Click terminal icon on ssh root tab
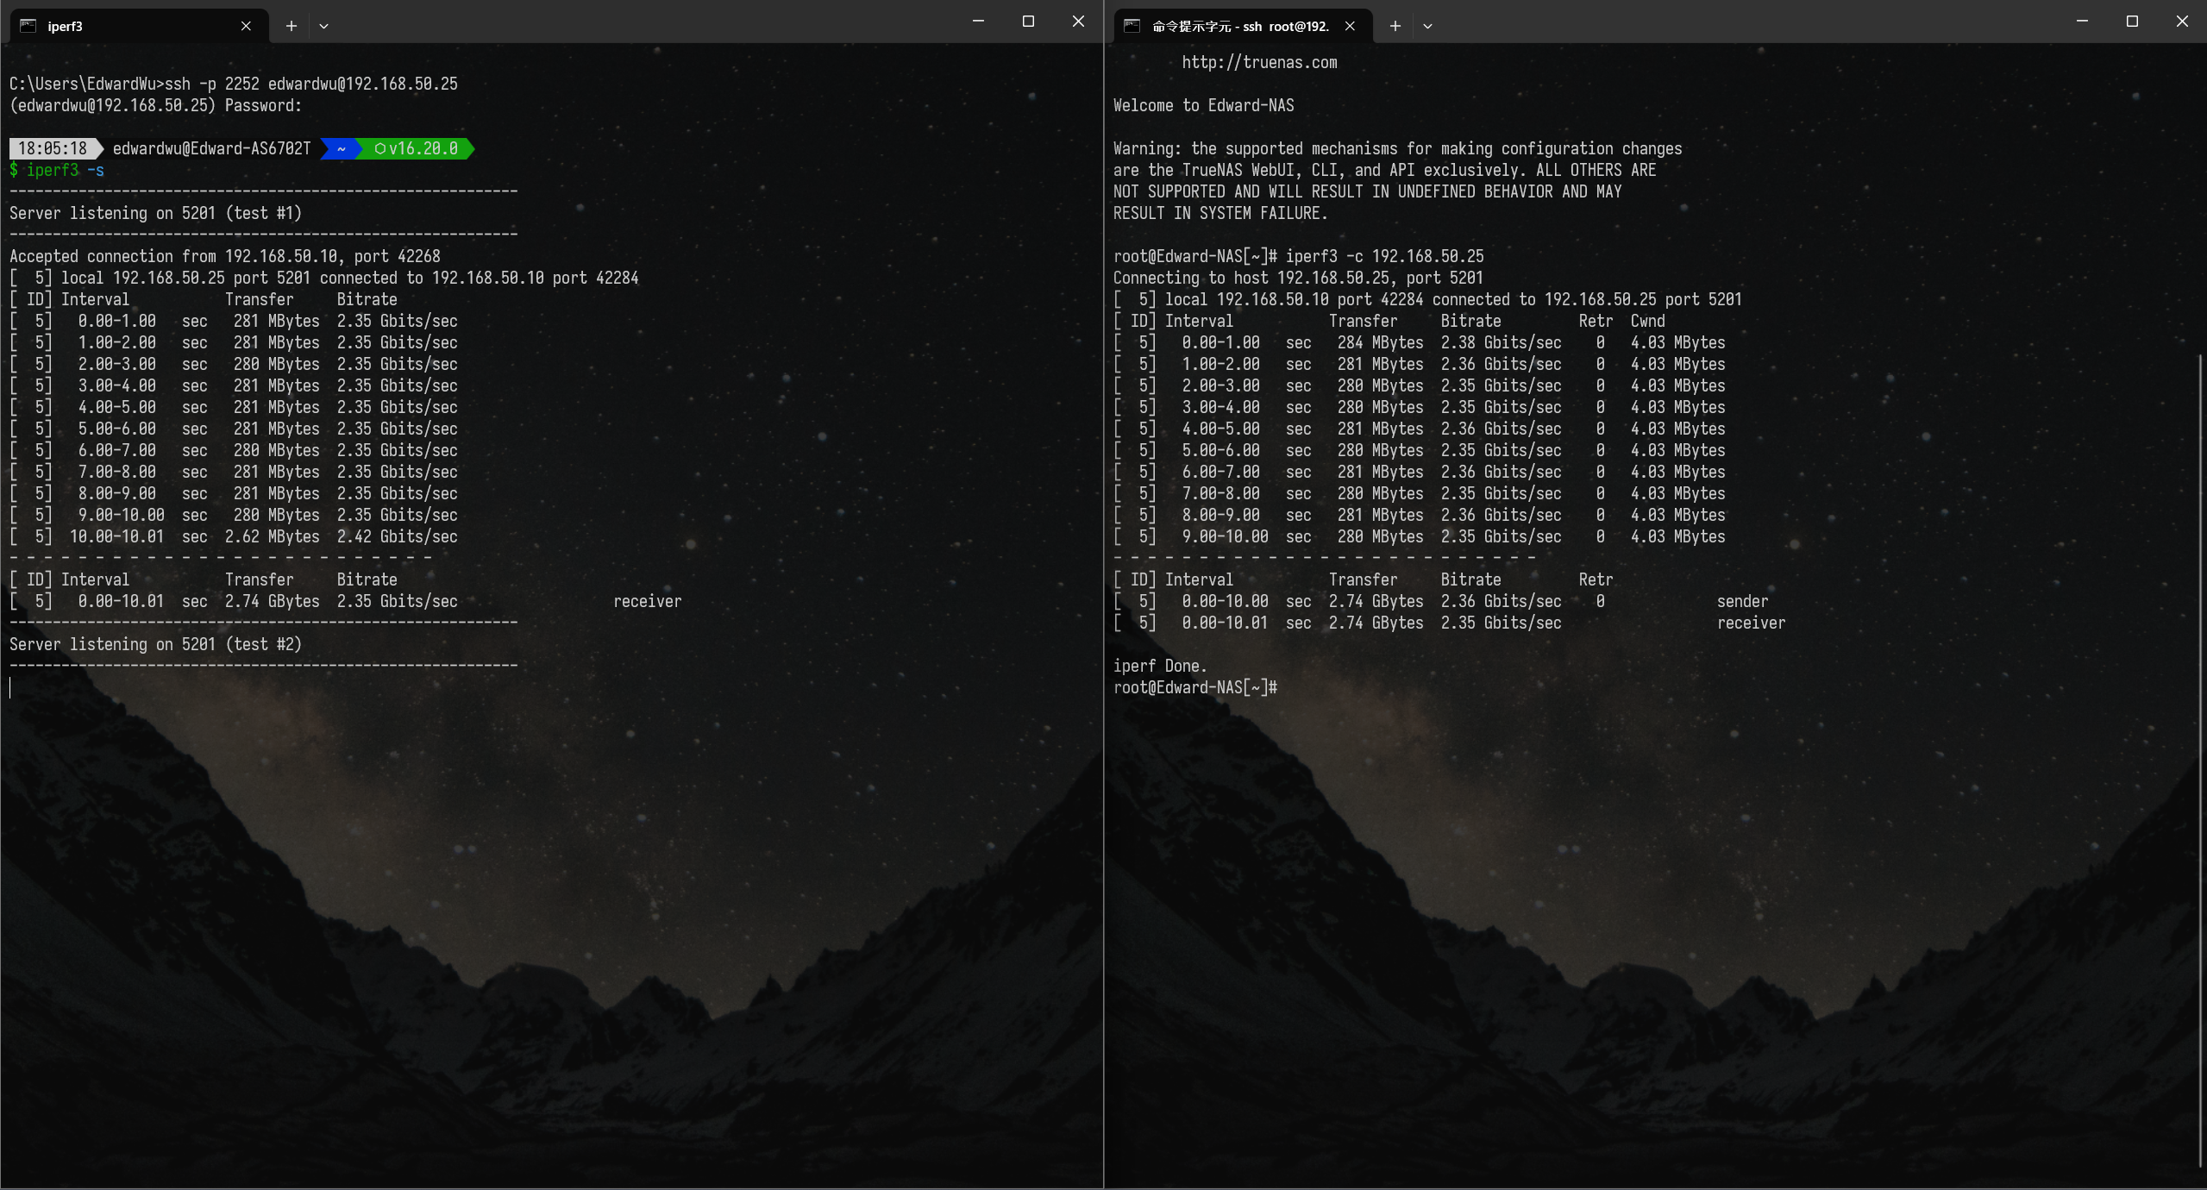 1132,26
